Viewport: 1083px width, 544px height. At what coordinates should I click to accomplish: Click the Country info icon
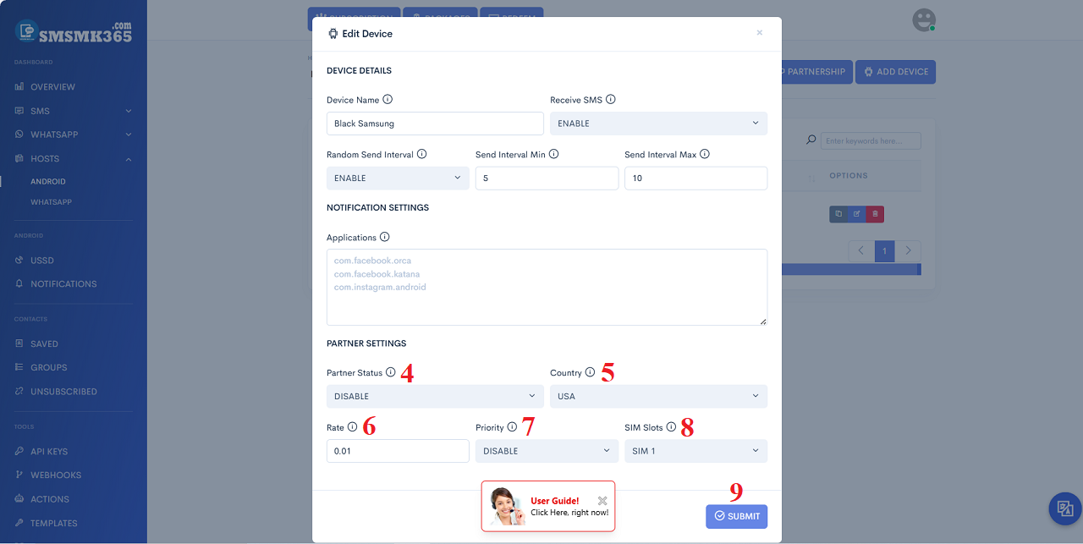(590, 372)
